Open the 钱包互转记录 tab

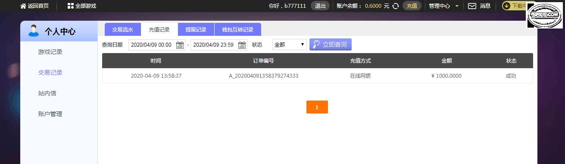(237, 30)
